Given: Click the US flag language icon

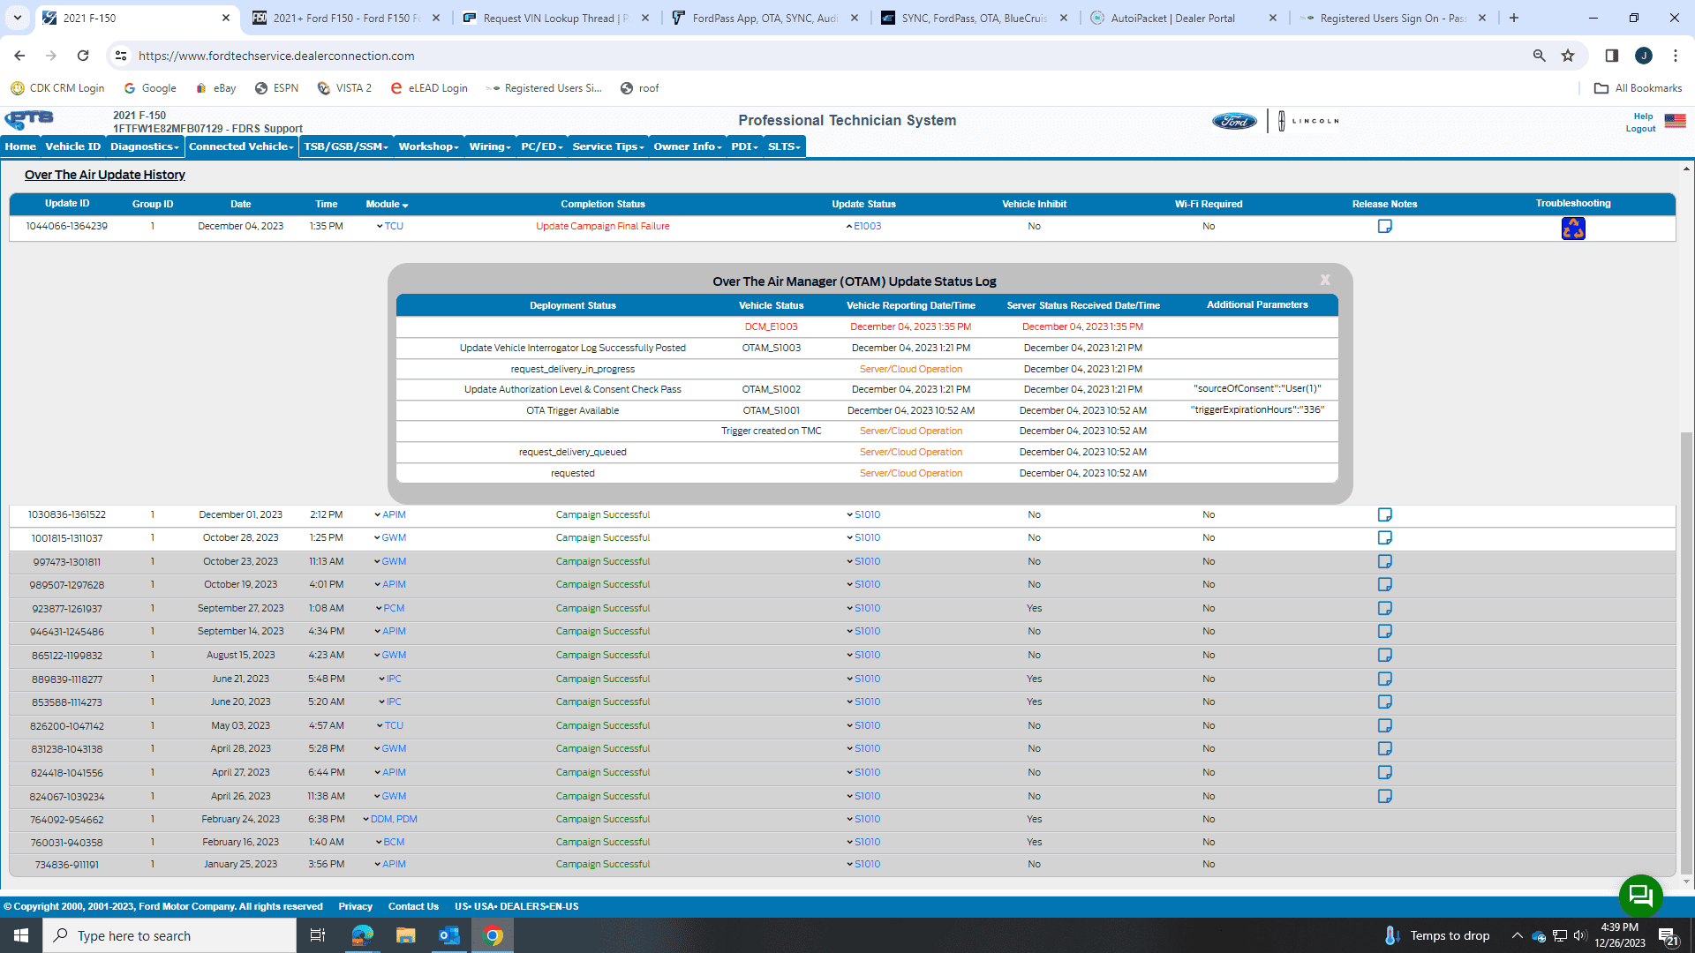Looking at the screenshot, I should pos(1675,121).
